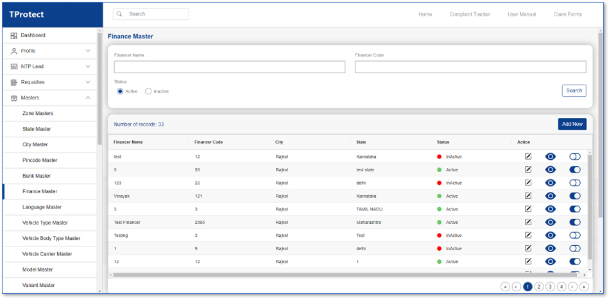Click the Financer Name input field
The image size is (609, 299).
(229, 67)
